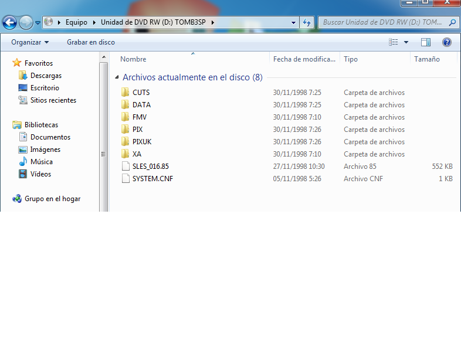Open the view options dropdown arrow
The height and width of the screenshot is (360, 461).
(406, 42)
